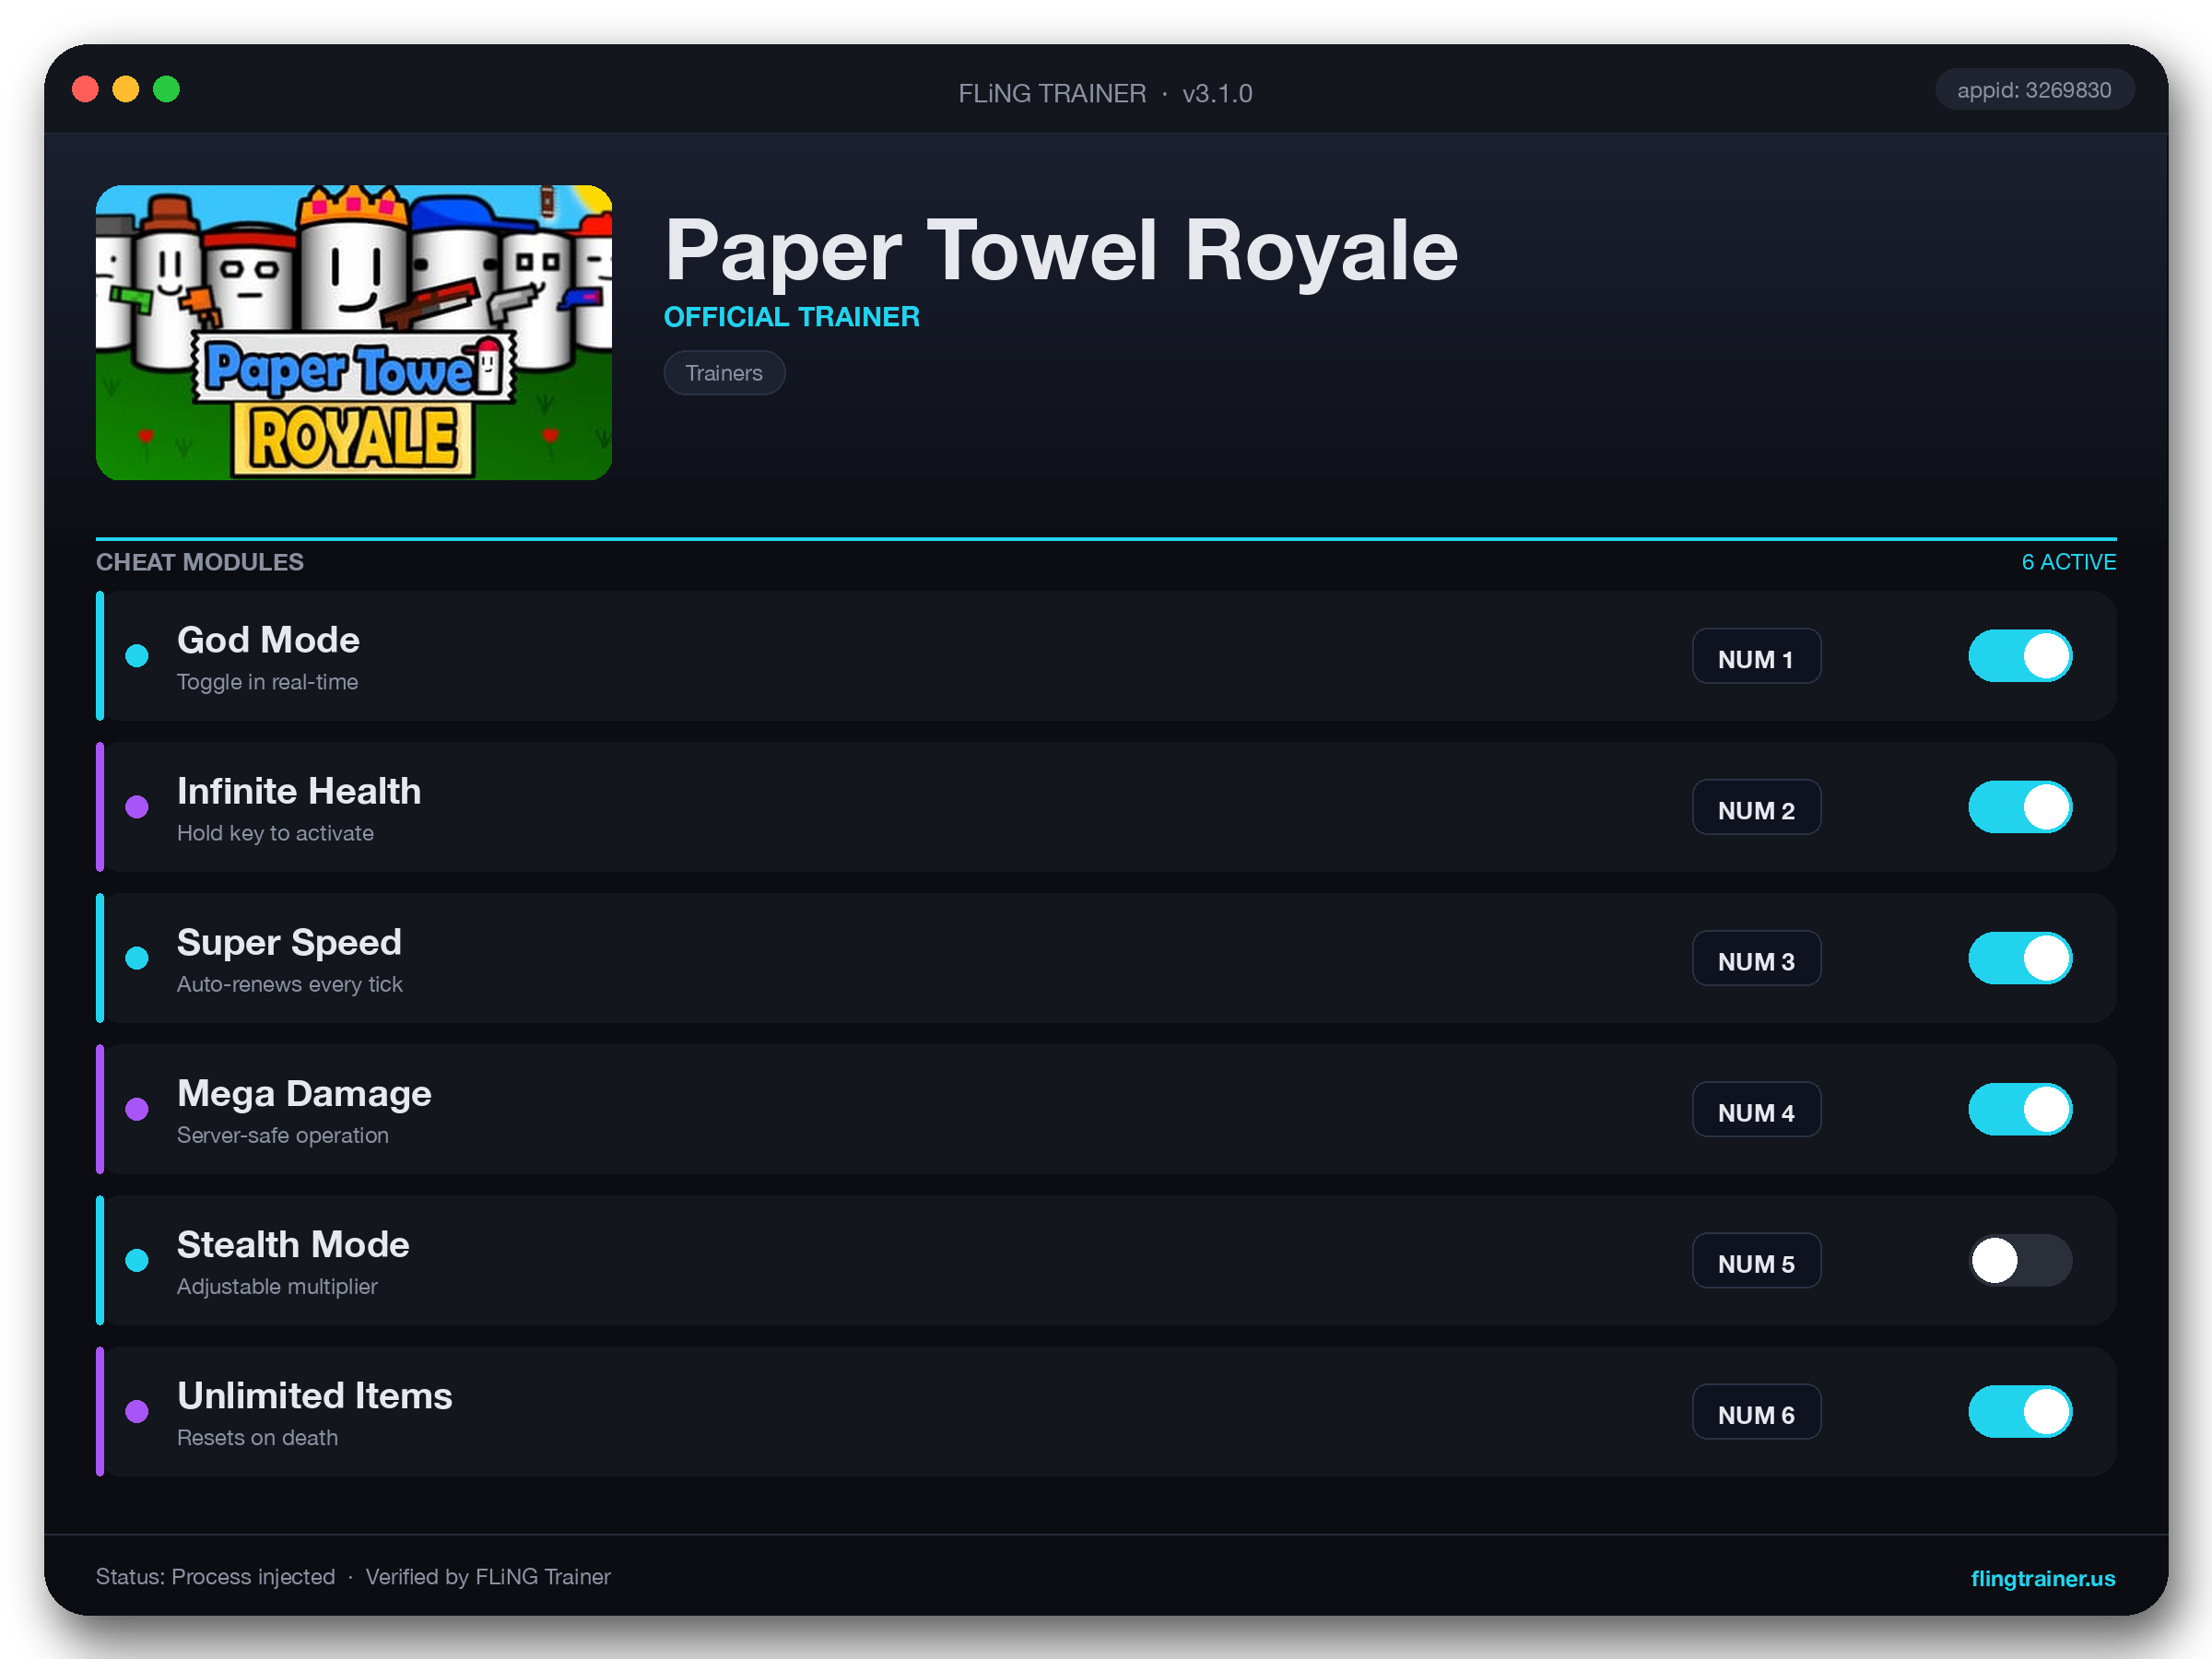2212x1659 pixels.
Task: Click 'Hold key to activate' description
Action: 275,833
